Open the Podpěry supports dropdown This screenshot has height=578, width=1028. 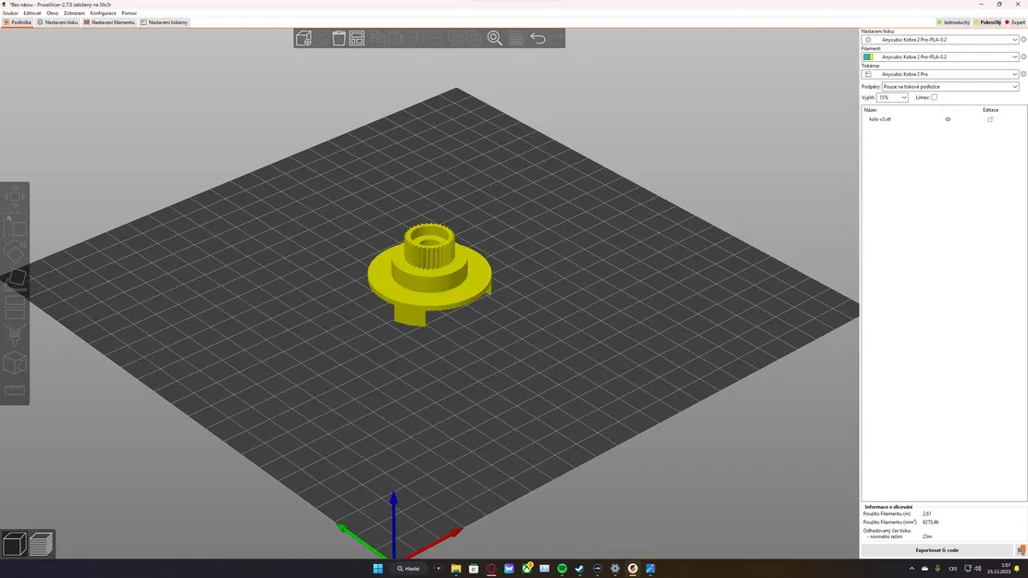(950, 87)
